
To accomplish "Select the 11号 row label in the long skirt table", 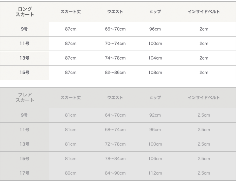I will (25, 43).
